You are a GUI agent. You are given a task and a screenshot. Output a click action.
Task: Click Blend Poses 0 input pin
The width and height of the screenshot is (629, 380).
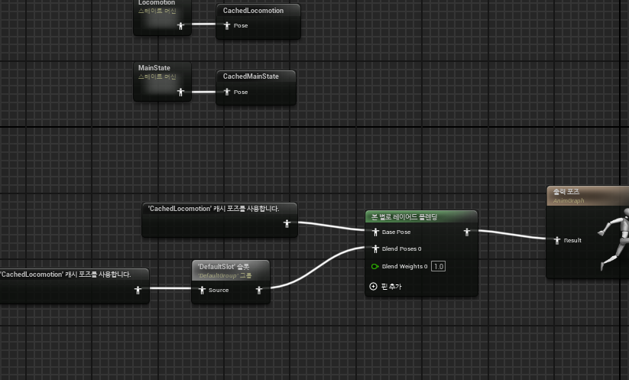[375, 248]
